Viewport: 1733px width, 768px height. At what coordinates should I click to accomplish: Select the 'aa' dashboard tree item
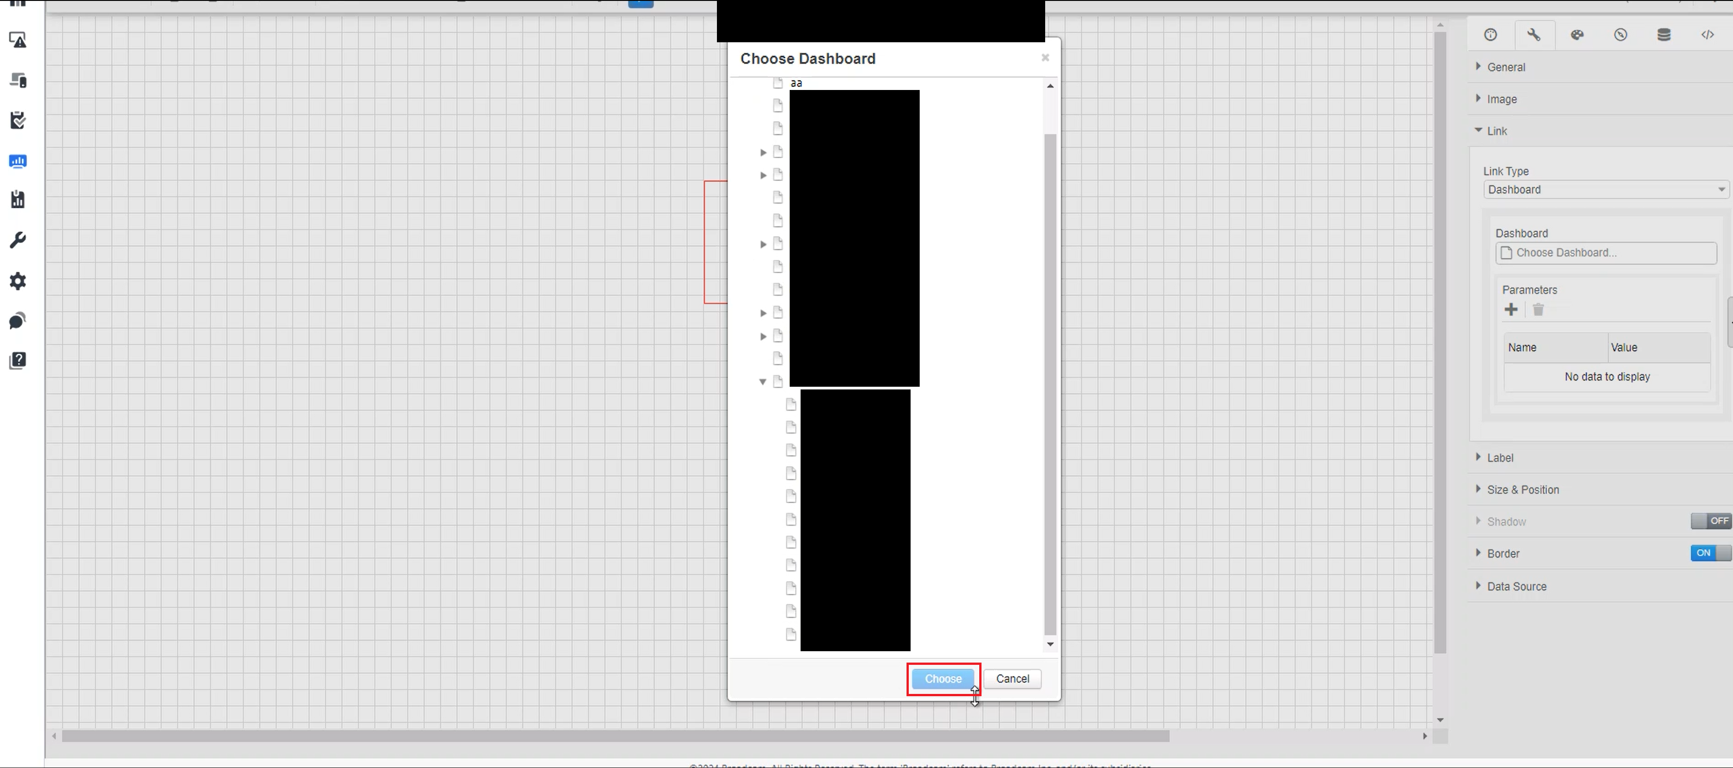click(x=796, y=84)
